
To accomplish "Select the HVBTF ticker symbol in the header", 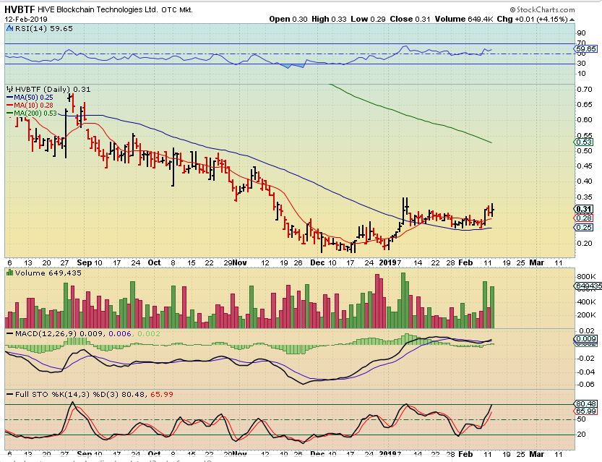I will coord(20,9).
